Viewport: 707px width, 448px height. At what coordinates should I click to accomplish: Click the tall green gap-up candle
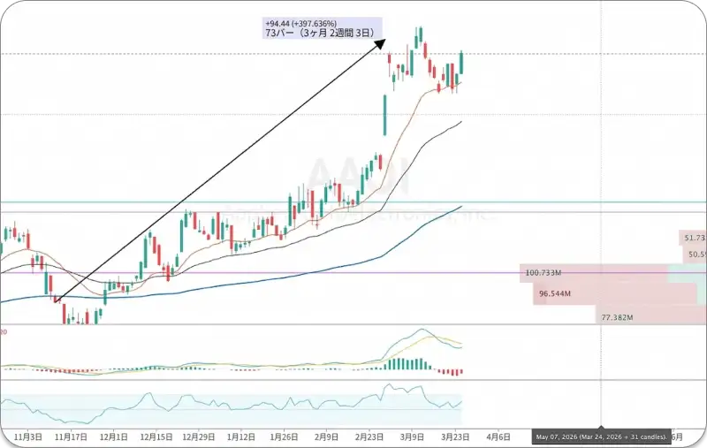pos(384,115)
